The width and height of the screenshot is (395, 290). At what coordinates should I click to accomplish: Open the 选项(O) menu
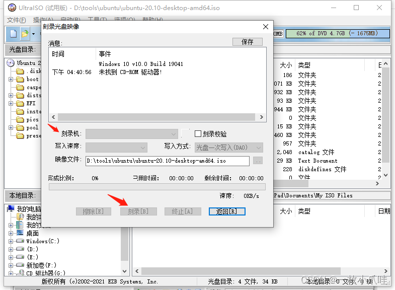[124, 19]
